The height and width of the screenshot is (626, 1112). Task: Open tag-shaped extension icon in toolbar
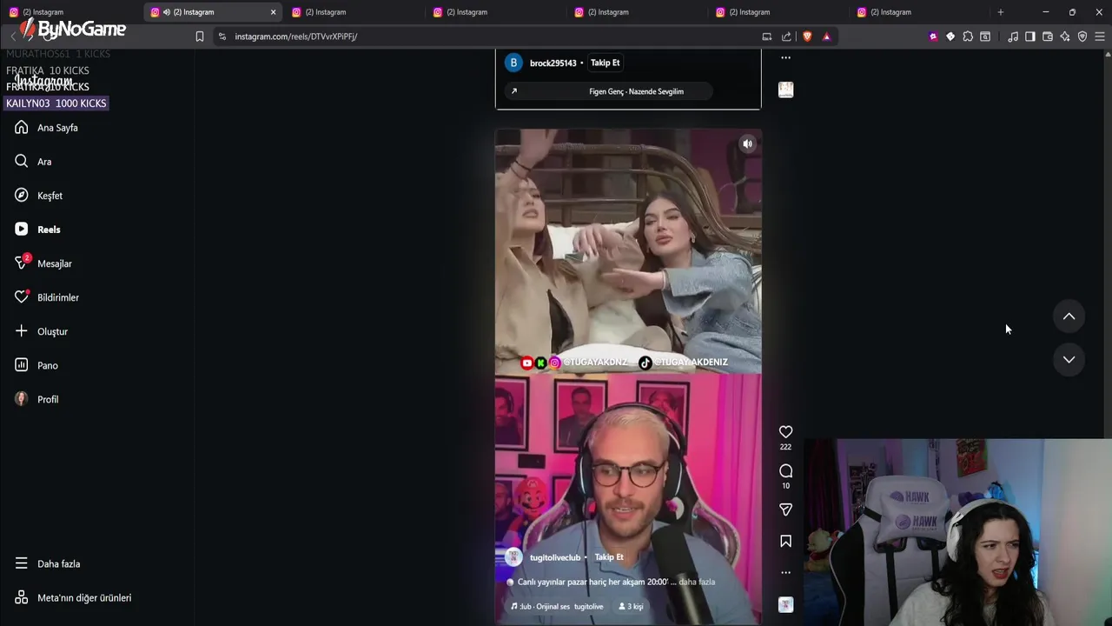[x=950, y=37]
